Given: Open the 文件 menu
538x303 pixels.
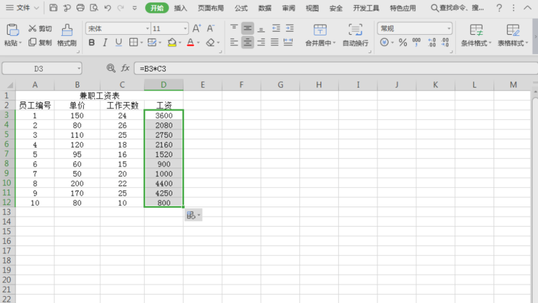Looking at the screenshot, I should click(x=23, y=7).
